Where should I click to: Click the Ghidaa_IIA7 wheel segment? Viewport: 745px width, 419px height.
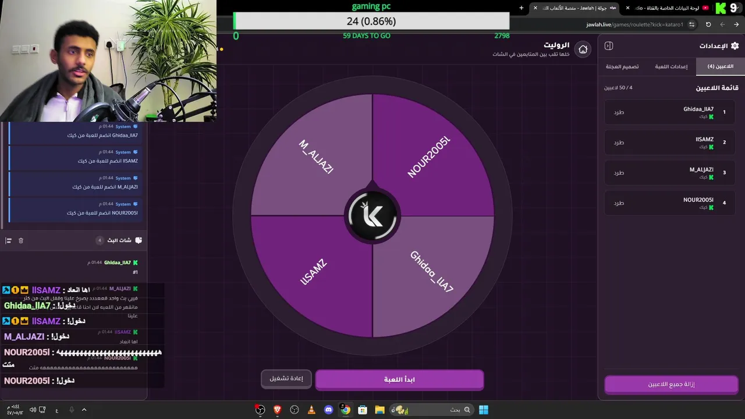pyautogui.click(x=431, y=272)
